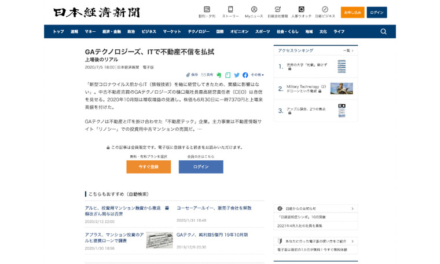Viewport: 440px width, 264px height.
Task: Click the orange 今すぐ登録 button
Action: click(x=148, y=167)
